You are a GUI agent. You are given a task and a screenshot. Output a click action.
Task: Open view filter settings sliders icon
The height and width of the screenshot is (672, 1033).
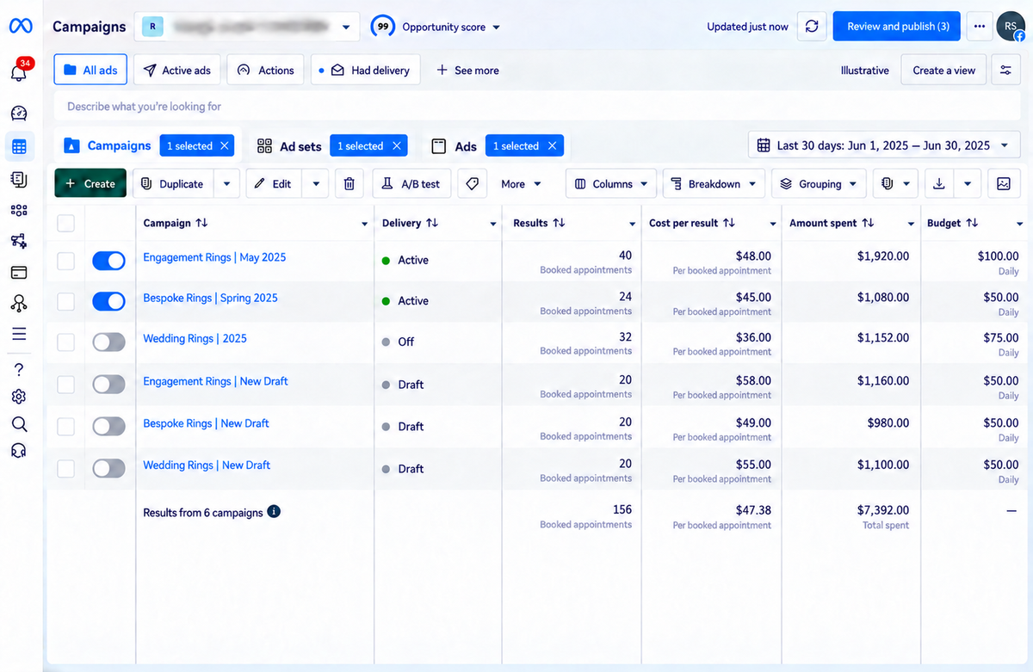click(1005, 71)
